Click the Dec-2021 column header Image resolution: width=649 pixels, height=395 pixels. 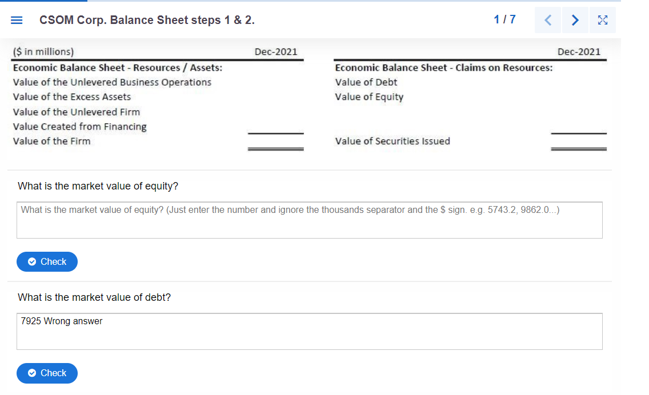tap(278, 51)
